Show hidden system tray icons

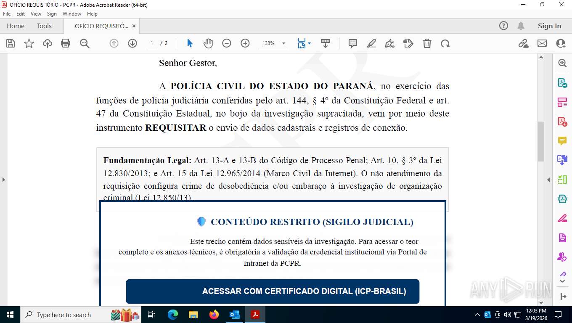(477, 315)
